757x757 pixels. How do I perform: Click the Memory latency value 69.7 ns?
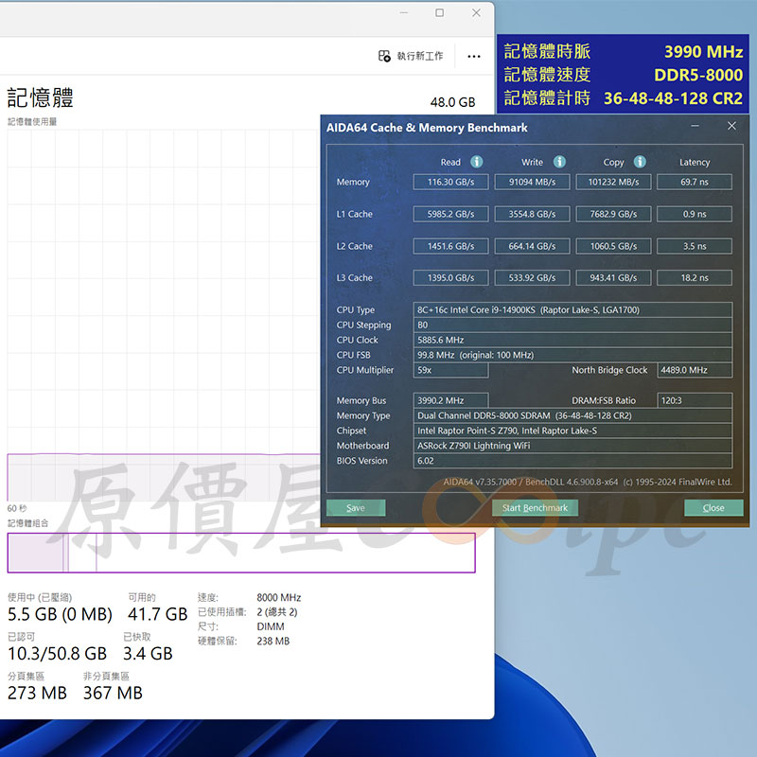[695, 182]
